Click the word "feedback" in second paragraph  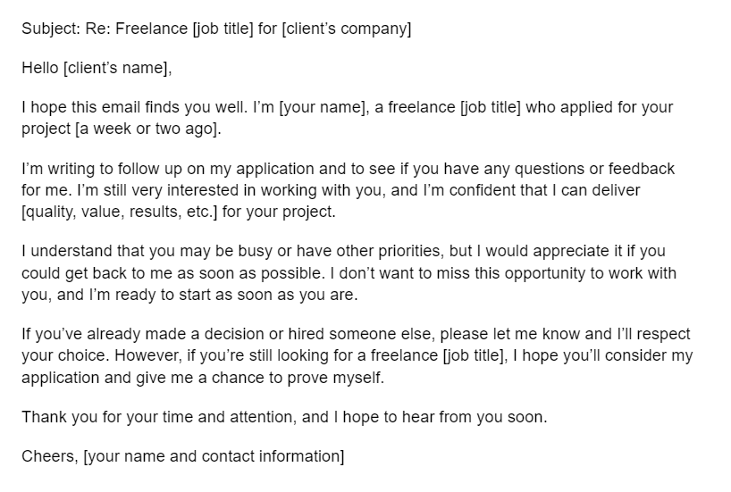pyautogui.click(x=642, y=168)
